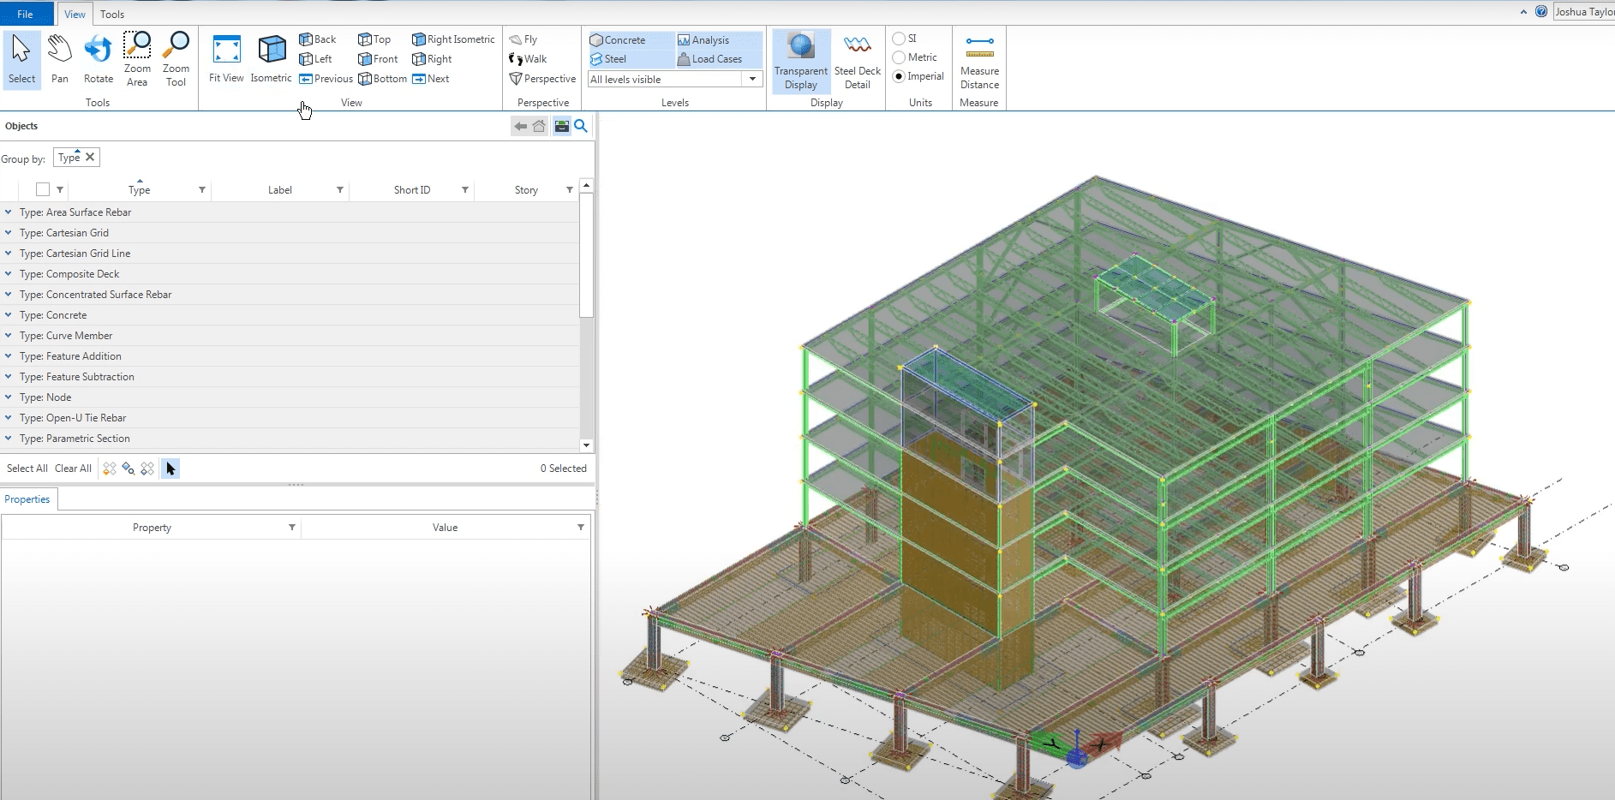Image resolution: width=1615 pixels, height=800 pixels.
Task: Open the All levels visible dropdown
Action: click(751, 79)
